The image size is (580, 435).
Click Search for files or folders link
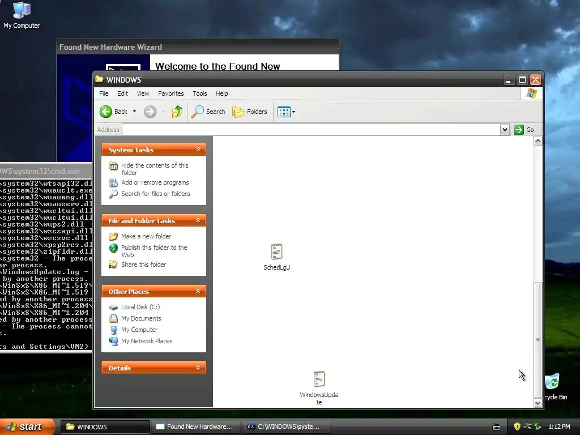(155, 194)
